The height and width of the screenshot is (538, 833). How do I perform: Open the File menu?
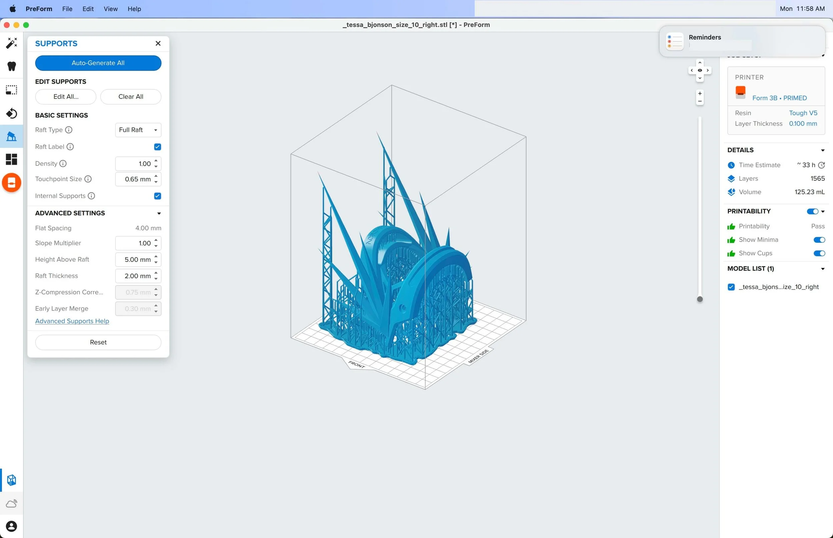tap(67, 9)
